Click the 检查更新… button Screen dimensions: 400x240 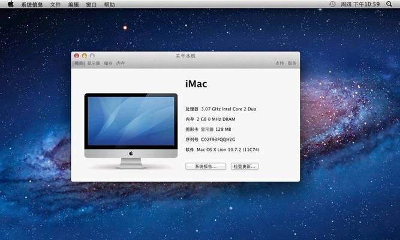pos(245,166)
